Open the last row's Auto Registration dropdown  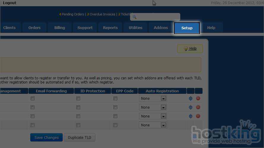tap(153, 125)
